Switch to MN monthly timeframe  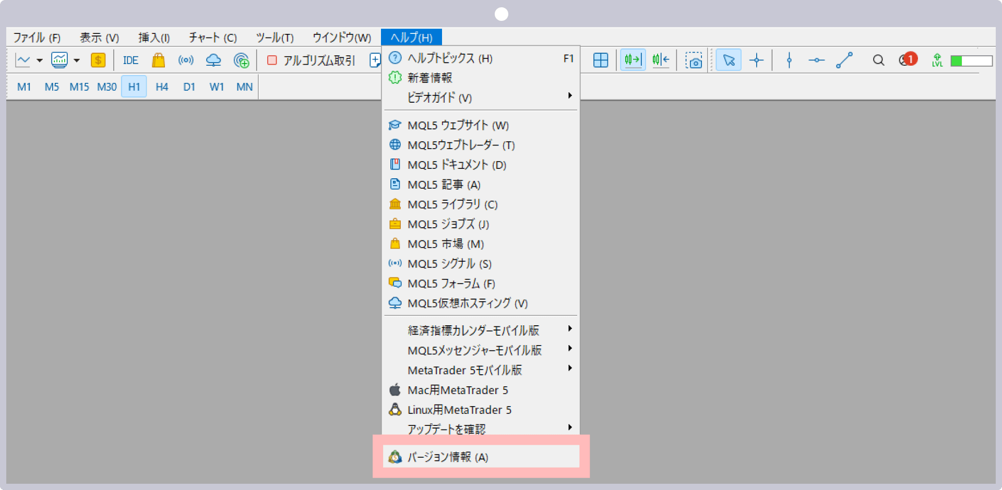244,87
